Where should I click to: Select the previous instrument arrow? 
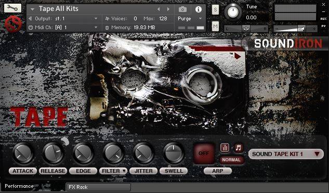pyautogui.click(x=159, y=9)
